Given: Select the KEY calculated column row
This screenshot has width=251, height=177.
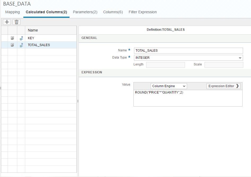Looking at the screenshot, I should 50,38.
